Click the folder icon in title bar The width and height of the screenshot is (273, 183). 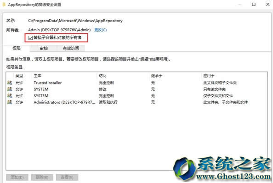pos(4,4)
